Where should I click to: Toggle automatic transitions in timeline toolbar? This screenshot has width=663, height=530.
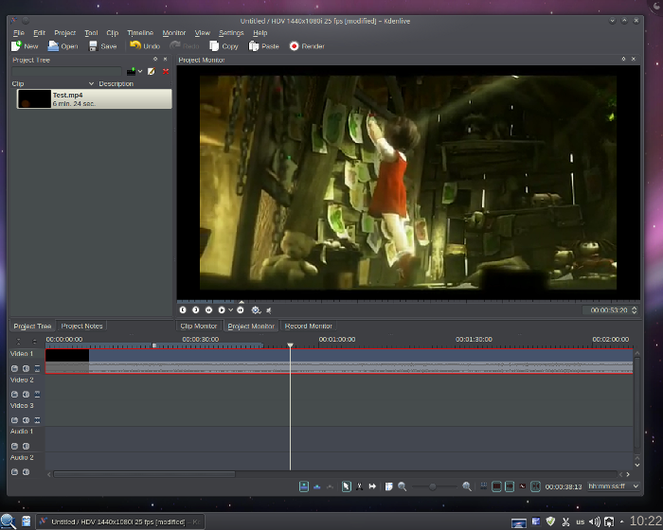tap(484, 486)
